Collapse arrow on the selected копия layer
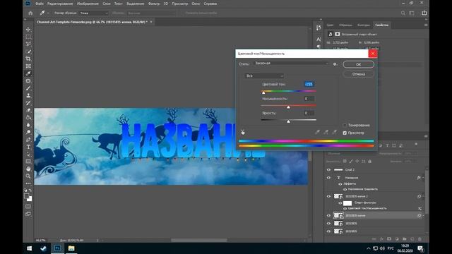The image size is (452, 254). [423, 215]
